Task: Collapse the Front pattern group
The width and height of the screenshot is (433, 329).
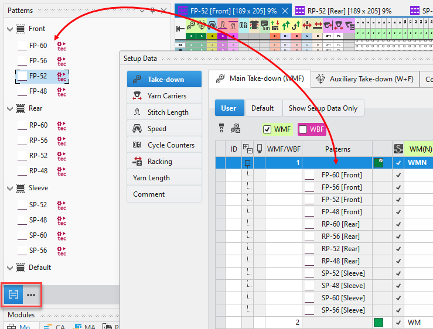Action: (10, 29)
